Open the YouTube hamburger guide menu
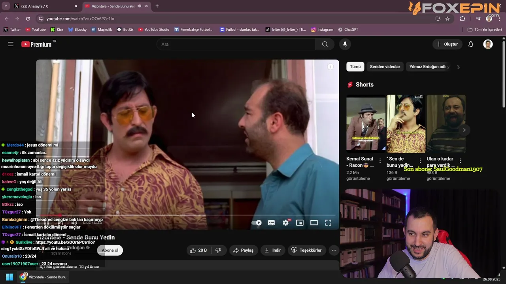This screenshot has width=506, height=284. pos(11,44)
